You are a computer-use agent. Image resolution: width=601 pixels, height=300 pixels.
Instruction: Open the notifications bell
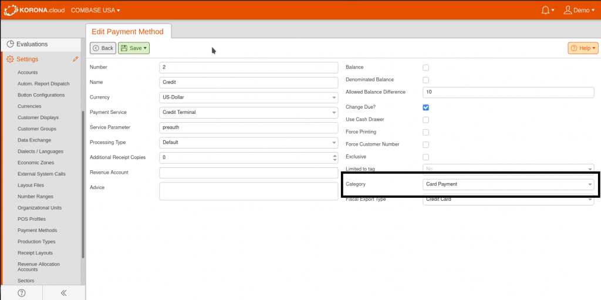click(x=548, y=11)
